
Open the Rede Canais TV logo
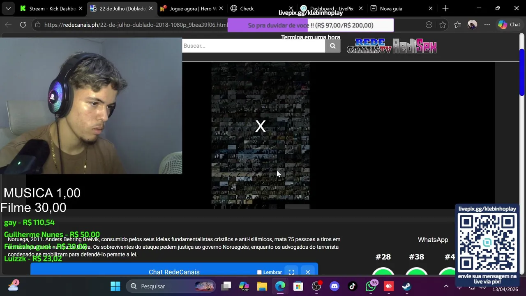pyautogui.click(x=369, y=46)
